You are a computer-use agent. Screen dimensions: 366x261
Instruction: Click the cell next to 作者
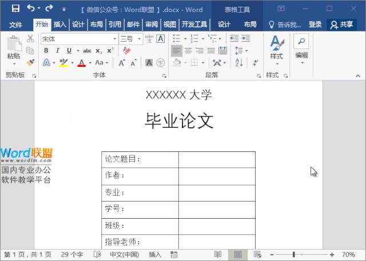pyautogui.click(x=217, y=176)
